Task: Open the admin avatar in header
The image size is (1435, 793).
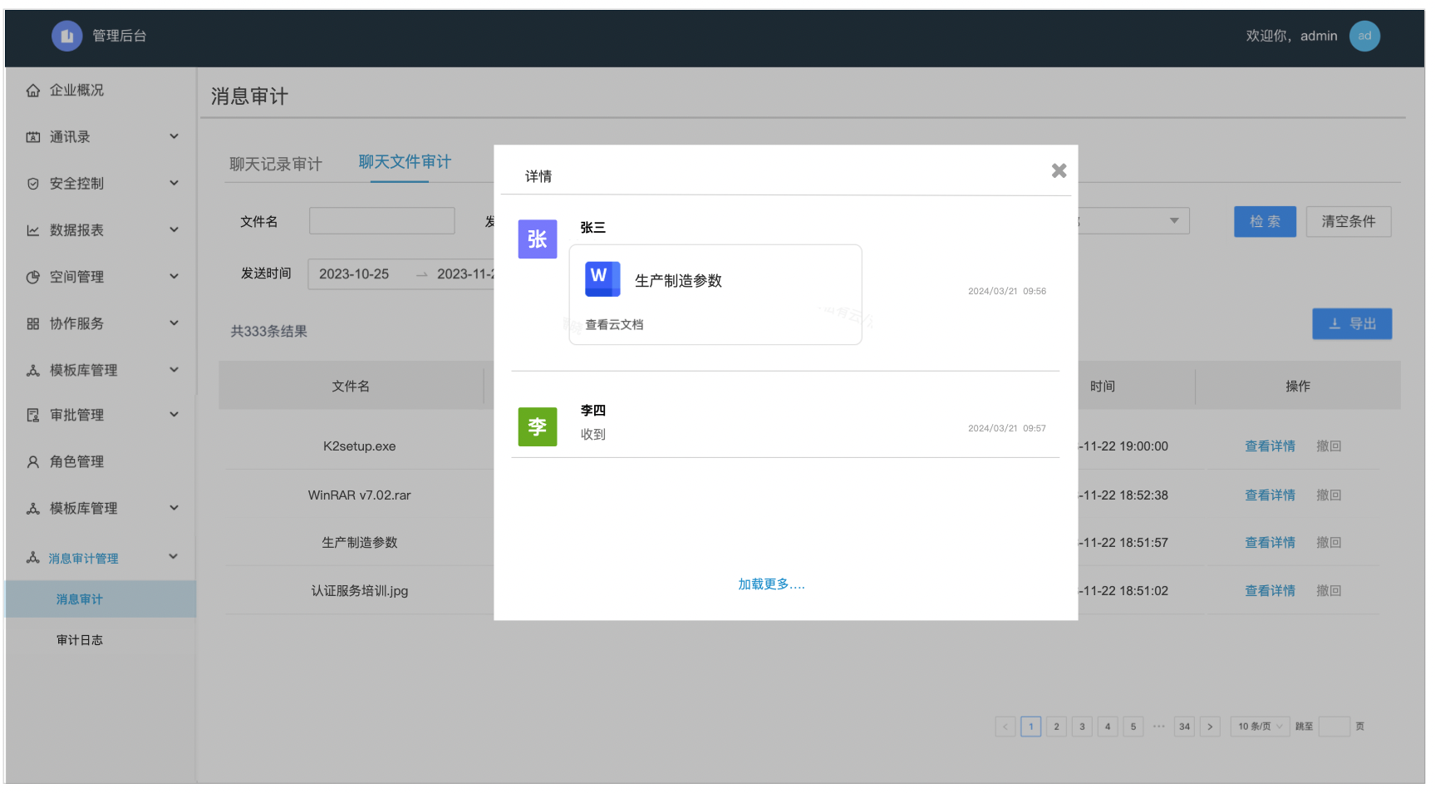Action: (1364, 36)
